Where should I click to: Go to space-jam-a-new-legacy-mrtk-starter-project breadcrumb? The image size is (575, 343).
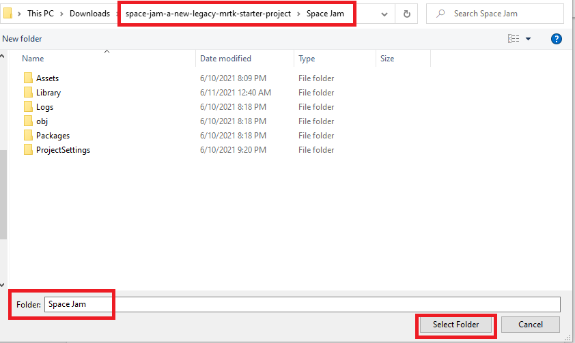208,14
